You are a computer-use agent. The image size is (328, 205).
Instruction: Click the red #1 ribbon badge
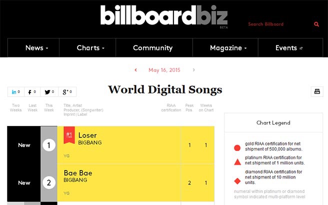(x=69, y=135)
